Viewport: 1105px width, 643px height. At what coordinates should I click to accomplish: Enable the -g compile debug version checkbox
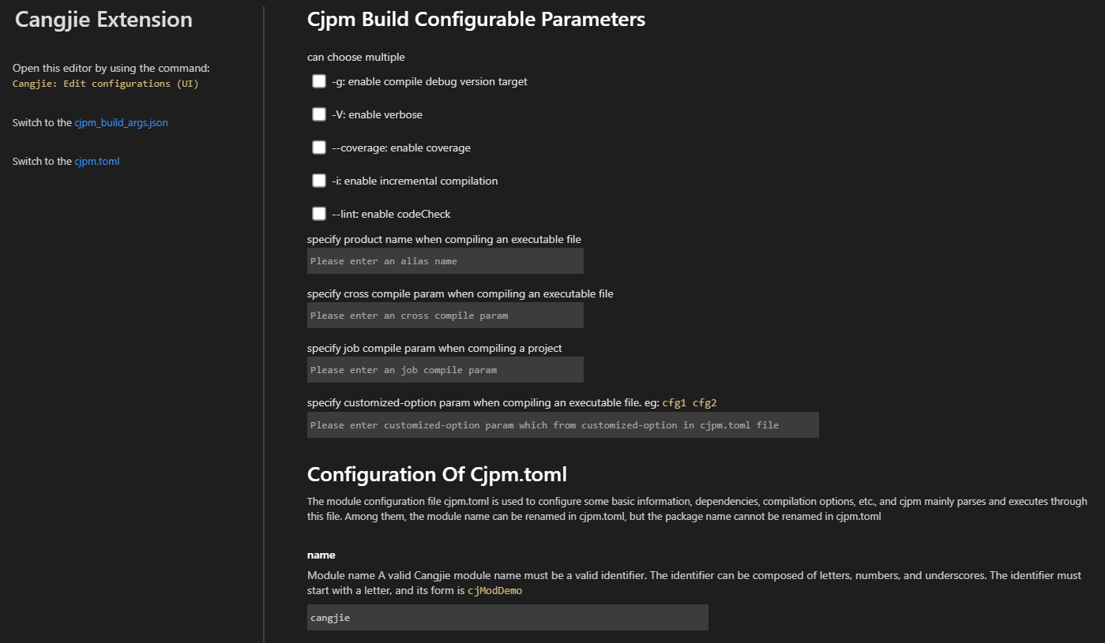(x=318, y=80)
